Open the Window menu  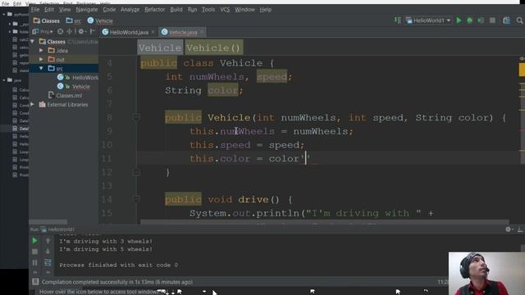click(x=244, y=9)
